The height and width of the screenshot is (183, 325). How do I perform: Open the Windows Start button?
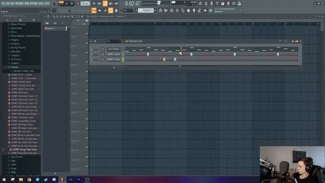4,179
